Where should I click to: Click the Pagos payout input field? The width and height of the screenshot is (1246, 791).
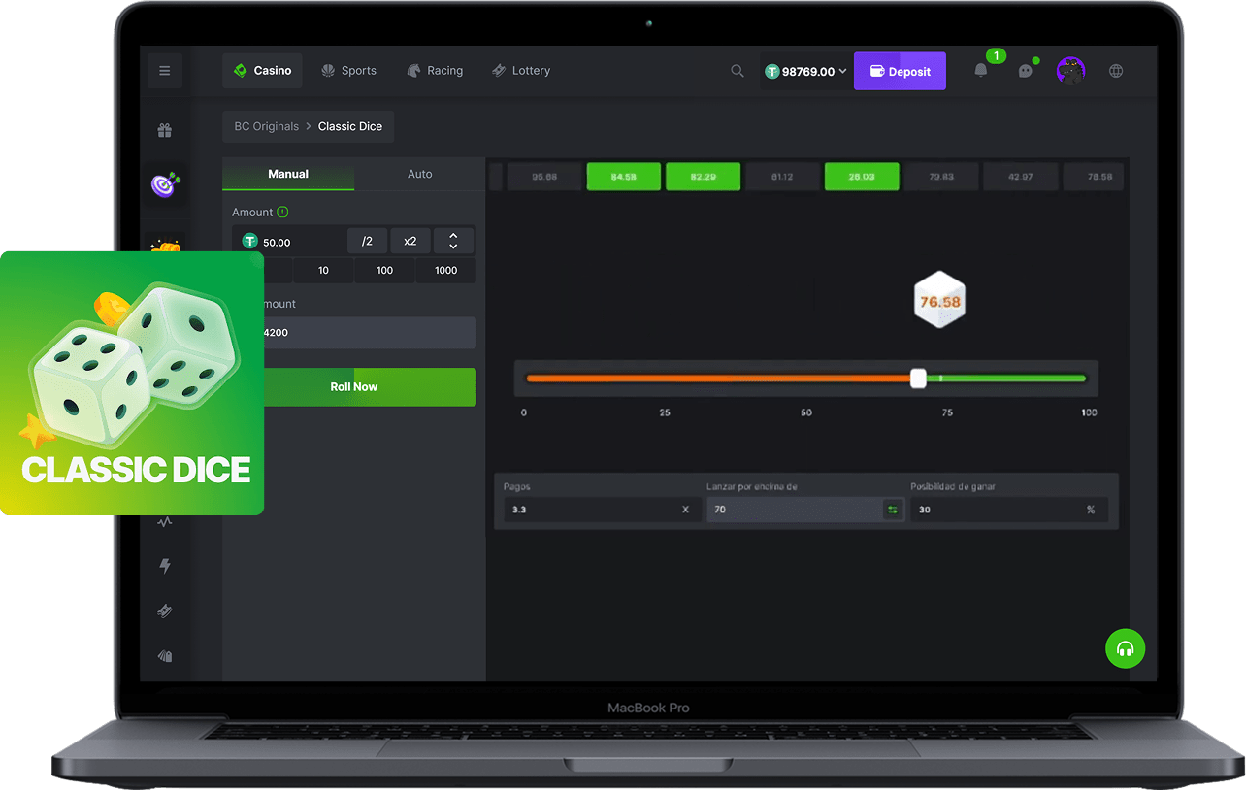(x=592, y=510)
